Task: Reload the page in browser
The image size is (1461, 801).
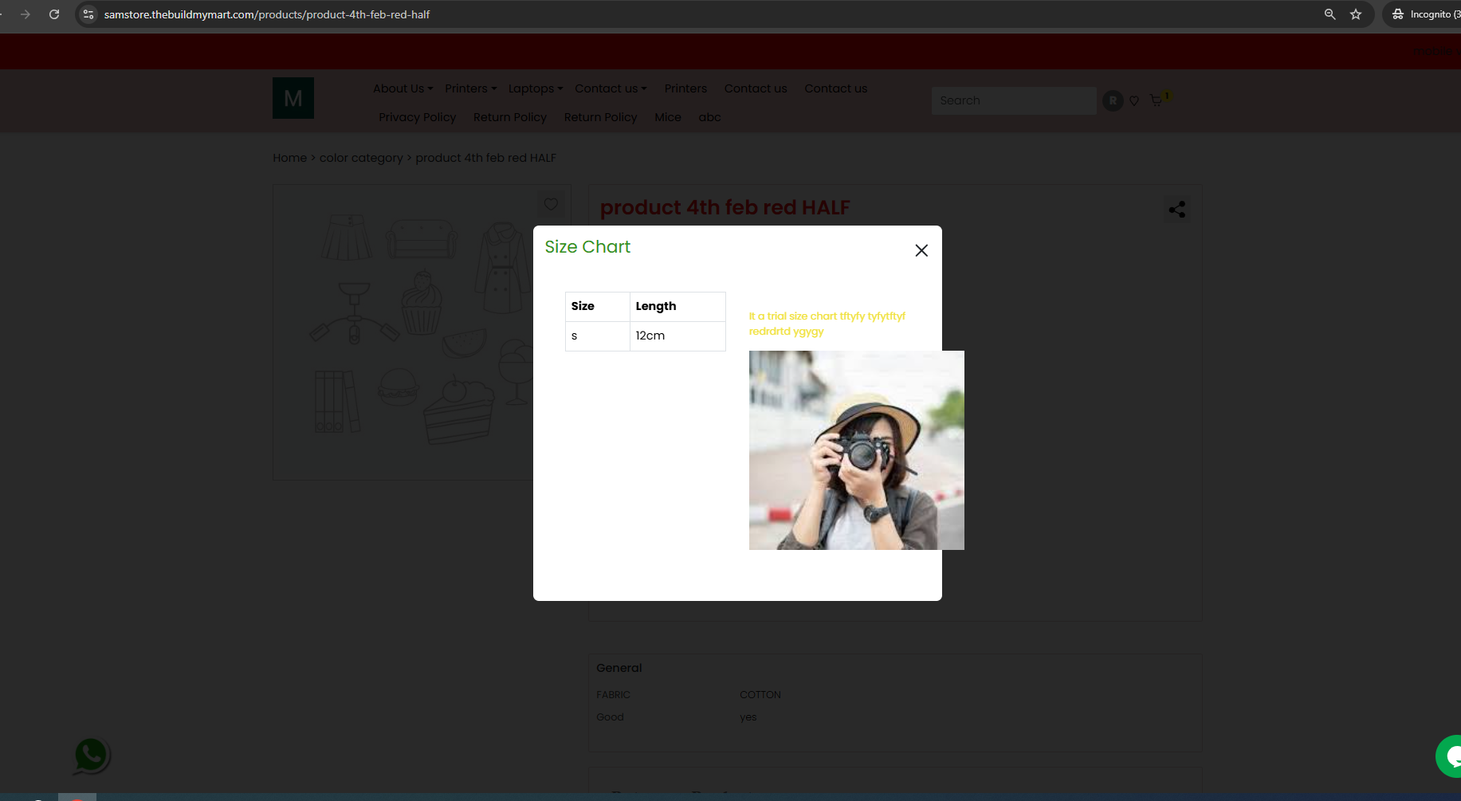Action: (54, 14)
